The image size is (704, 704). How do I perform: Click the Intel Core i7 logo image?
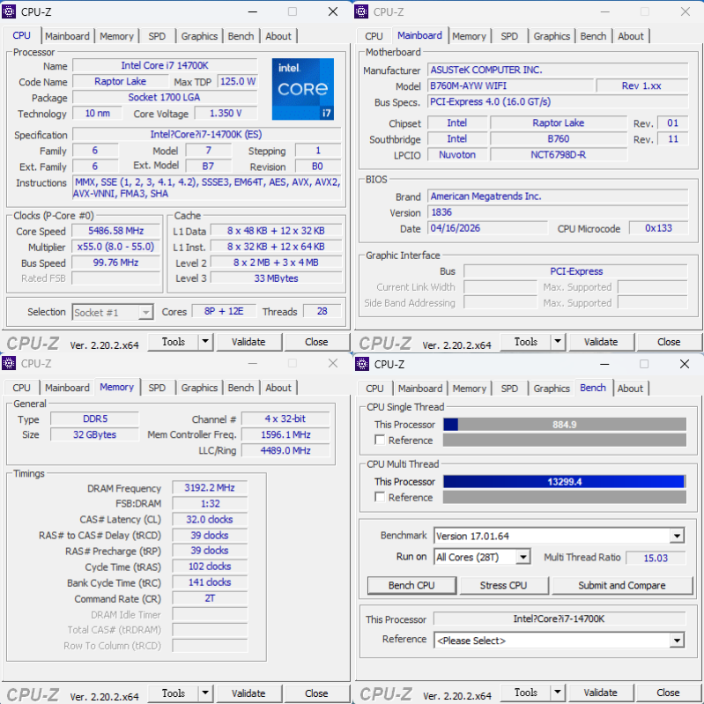(303, 89)
